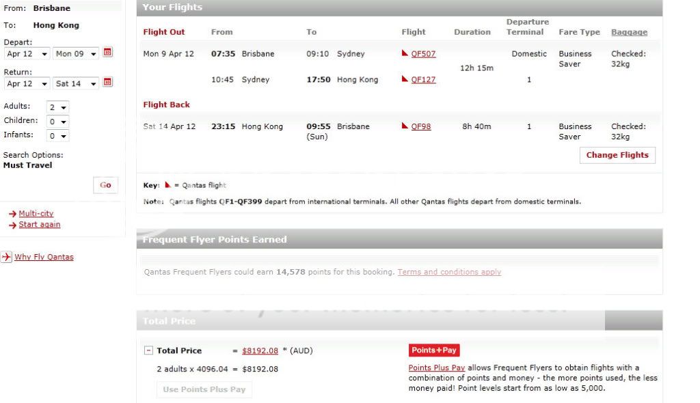This screenshot has width=700, height=403.
Task: Collapse the Total Price minus box
Action: pyautogui.click(x=148, y=350)
